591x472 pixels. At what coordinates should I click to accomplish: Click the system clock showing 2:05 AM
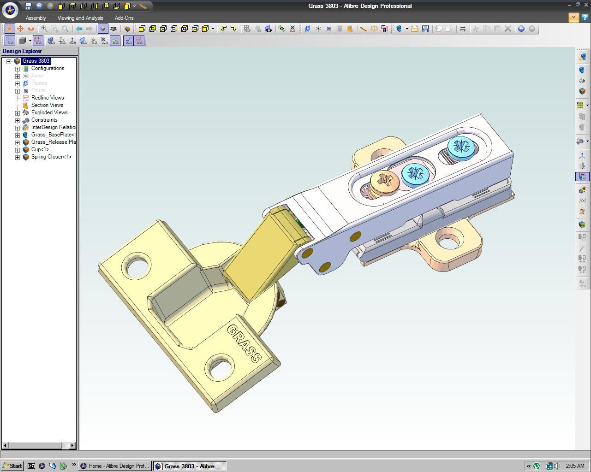[x=575, y=466]
